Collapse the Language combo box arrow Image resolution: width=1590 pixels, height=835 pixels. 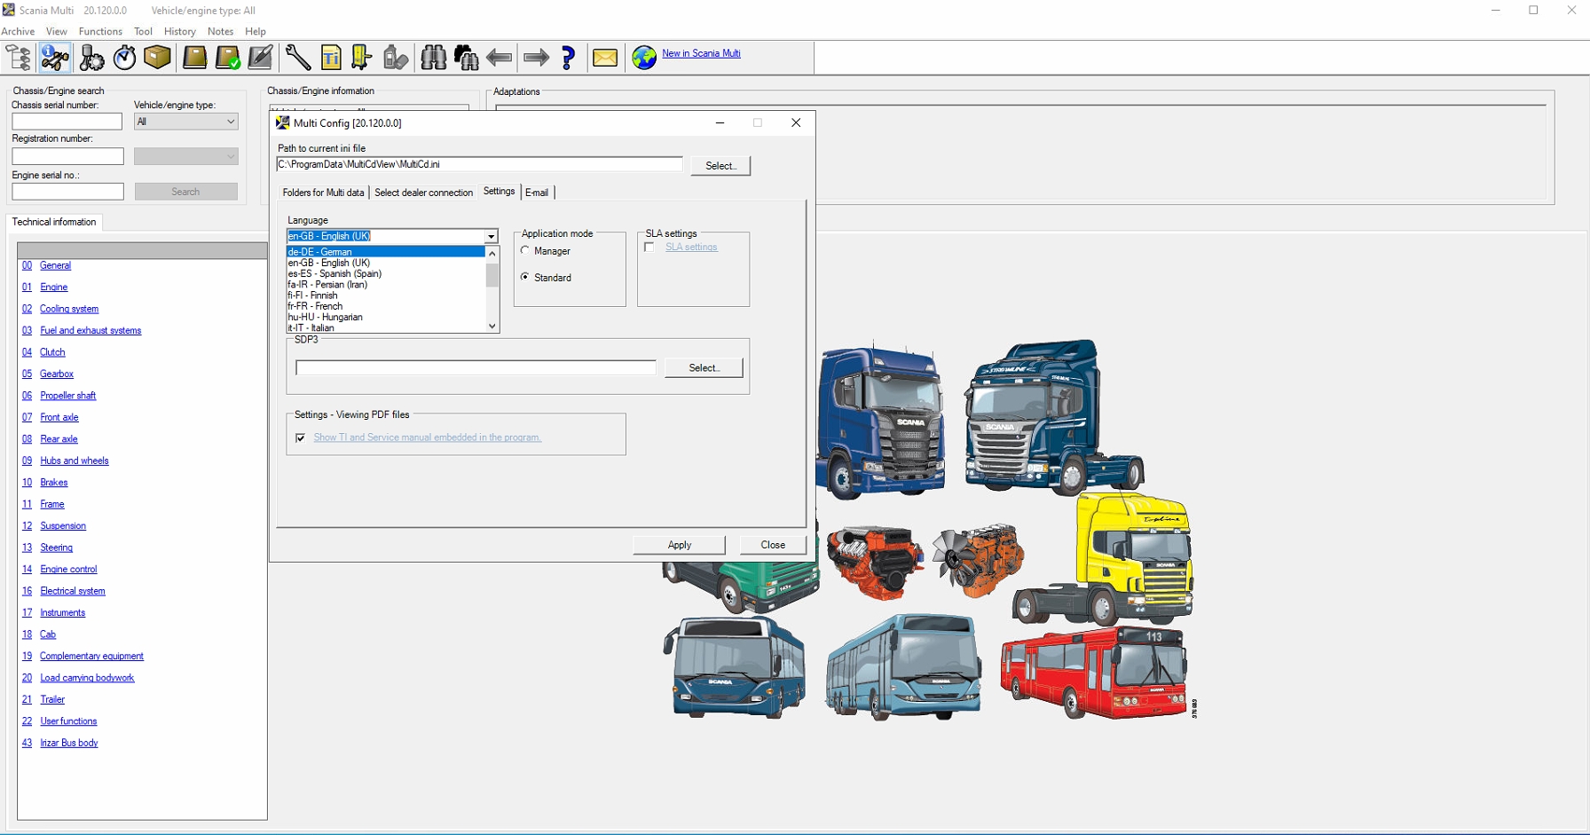pos(491,236)
